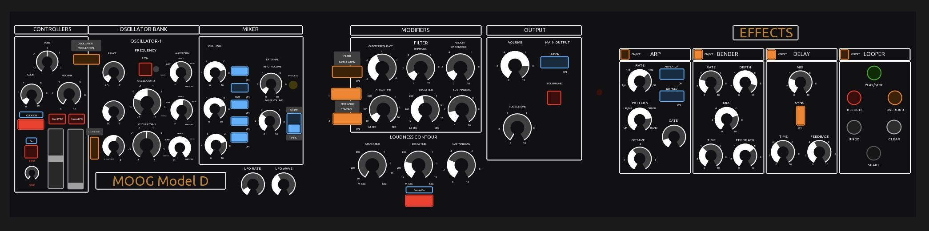Toggle the Delay Sync switch
This screenshot has height=231, width=929.
point(800,115)
